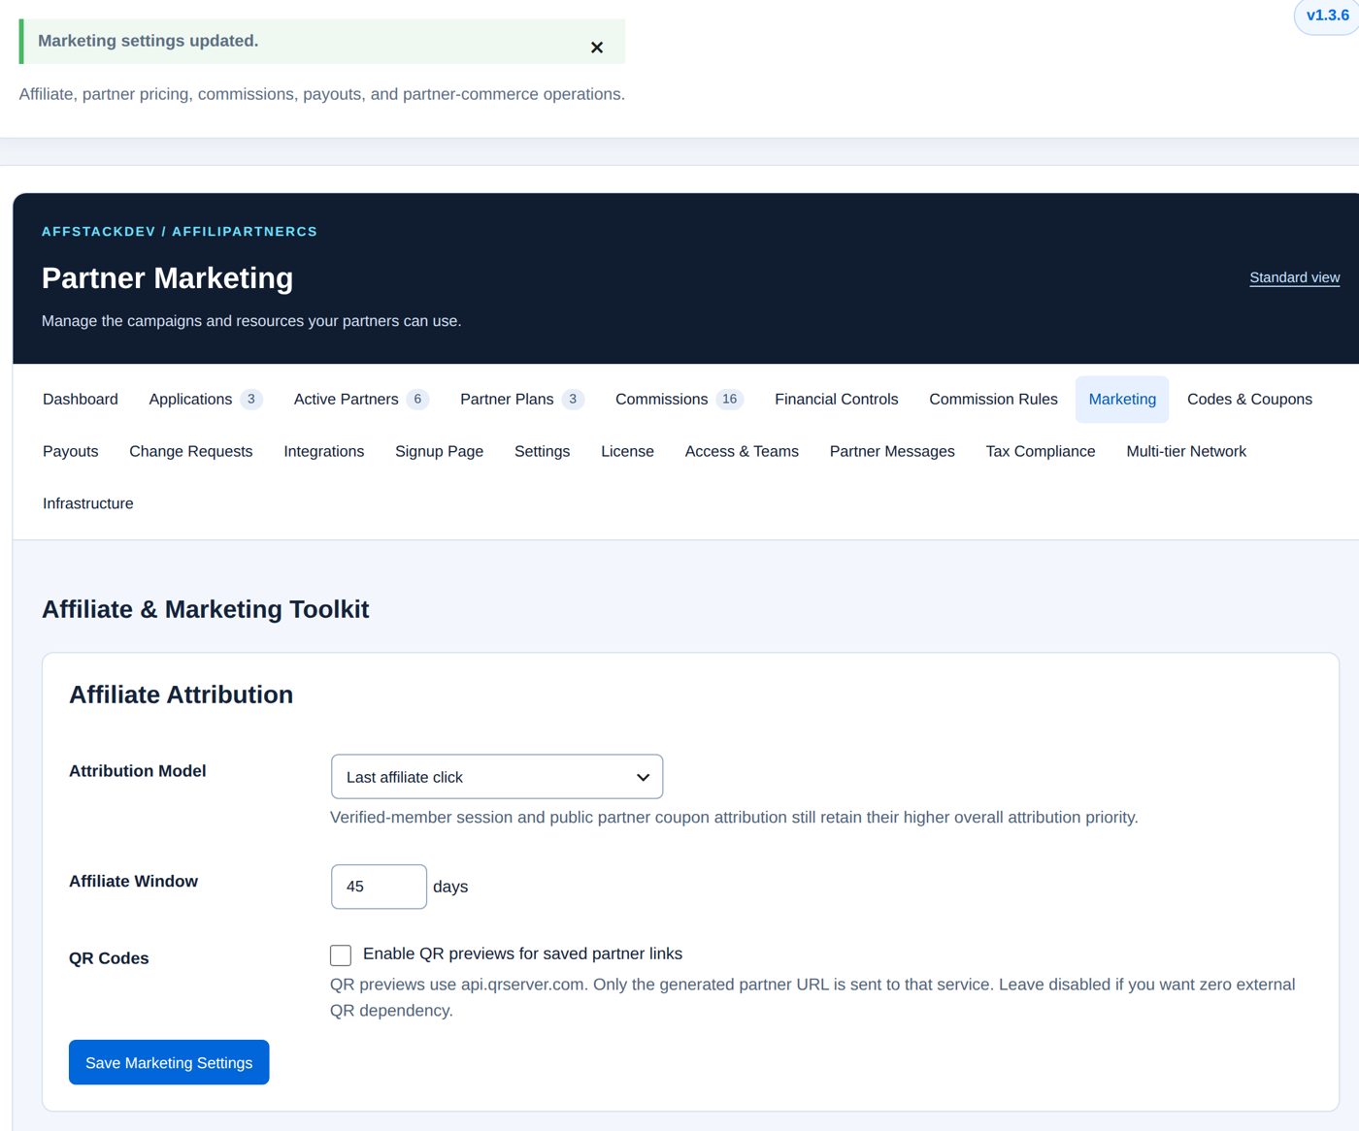Switch to the Integrations tab
Screen dimensions: 1359x1131
point(324,452)
